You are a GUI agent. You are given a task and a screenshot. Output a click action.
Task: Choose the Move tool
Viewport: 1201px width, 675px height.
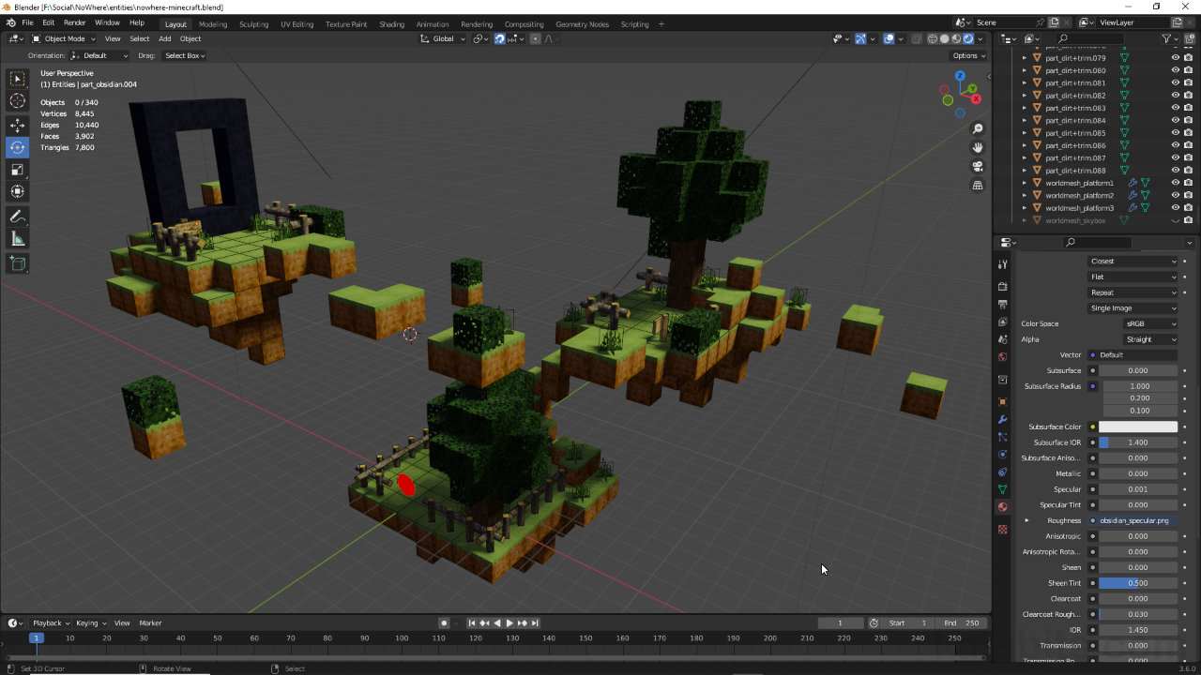point(18,125)
